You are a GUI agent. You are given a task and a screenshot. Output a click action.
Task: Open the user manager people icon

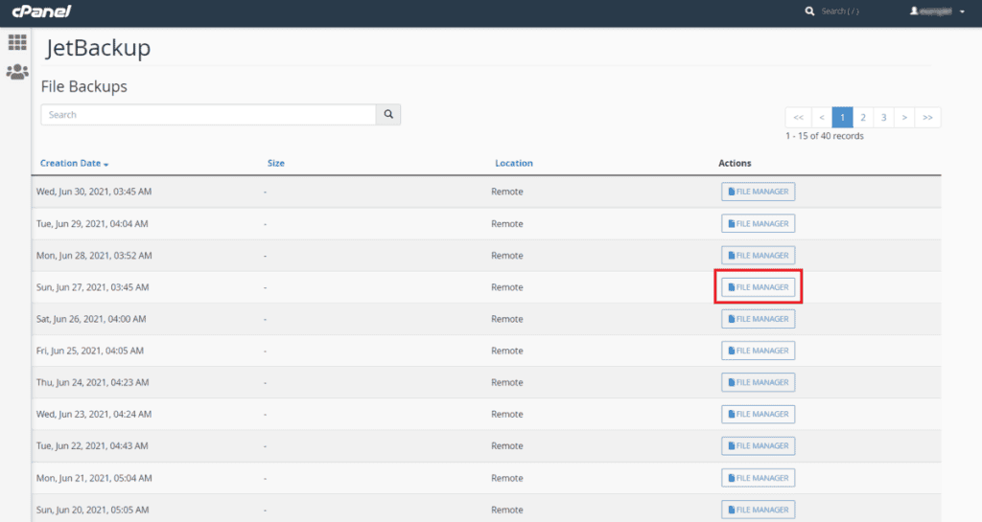tap(17, 71)
